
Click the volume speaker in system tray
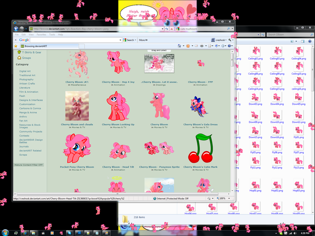click(x=295, y=233)
